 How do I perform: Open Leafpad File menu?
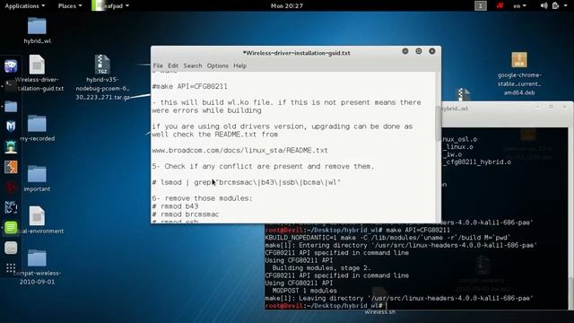(158, 65)
